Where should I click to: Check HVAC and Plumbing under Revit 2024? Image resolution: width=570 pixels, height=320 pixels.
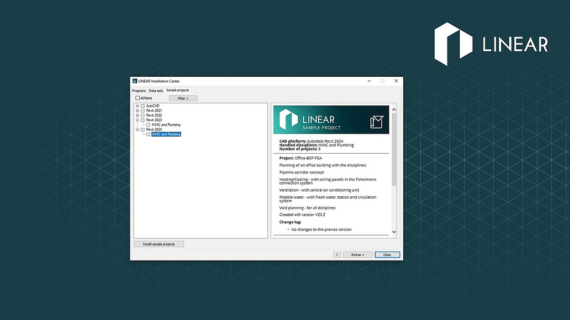click(148, 134)
